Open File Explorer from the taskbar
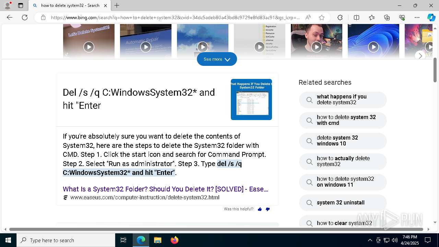 click(157, 240)
